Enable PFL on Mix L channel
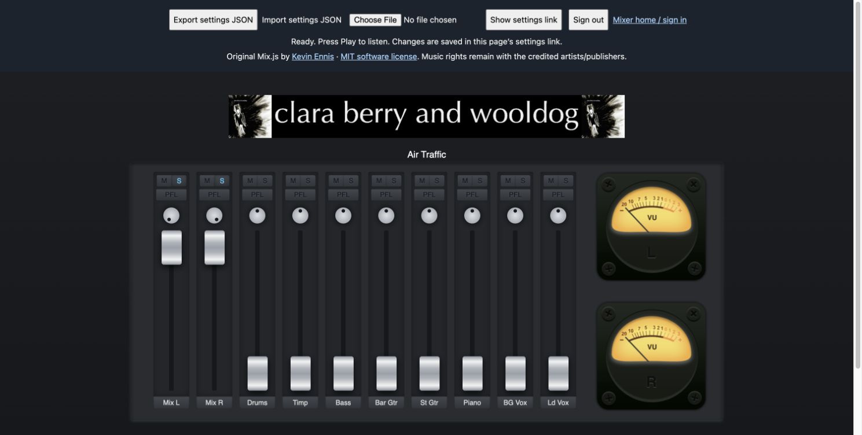 click(171, 194)
